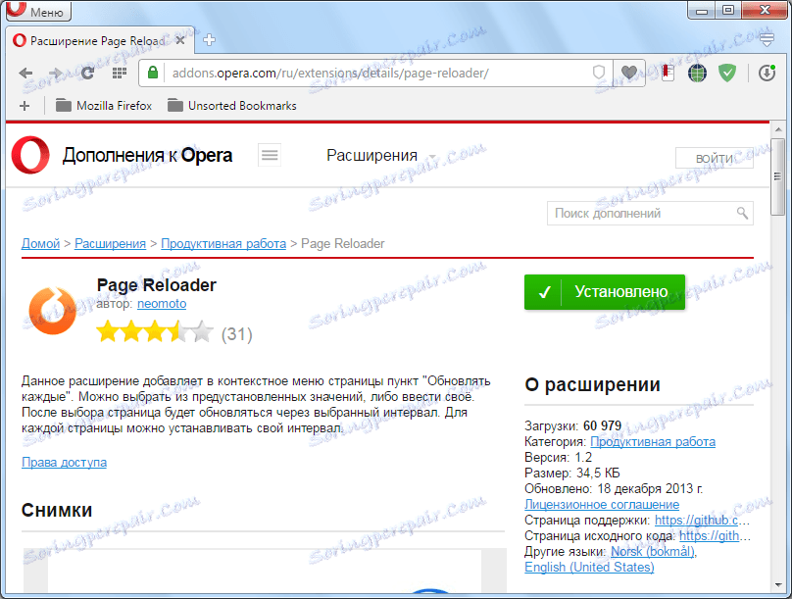
Task: Click the Загрузки: 60 979 text
Action: click(572, 425)
